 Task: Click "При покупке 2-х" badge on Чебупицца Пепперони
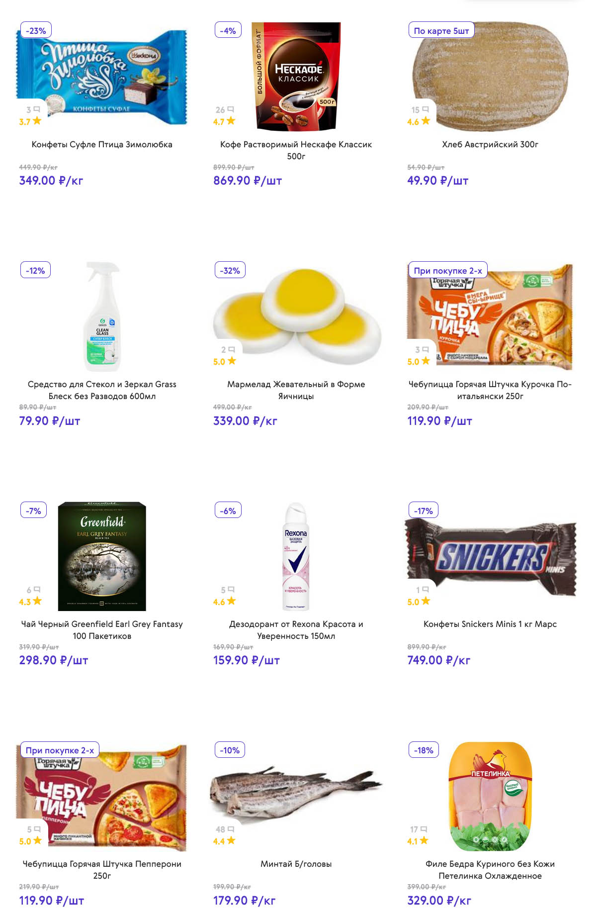point(60,750)
